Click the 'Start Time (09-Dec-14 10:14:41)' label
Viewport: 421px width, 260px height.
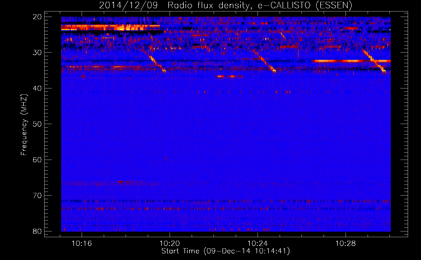point(226,251)
